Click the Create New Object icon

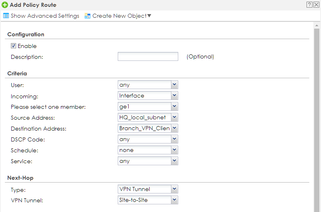click(88, 16)
